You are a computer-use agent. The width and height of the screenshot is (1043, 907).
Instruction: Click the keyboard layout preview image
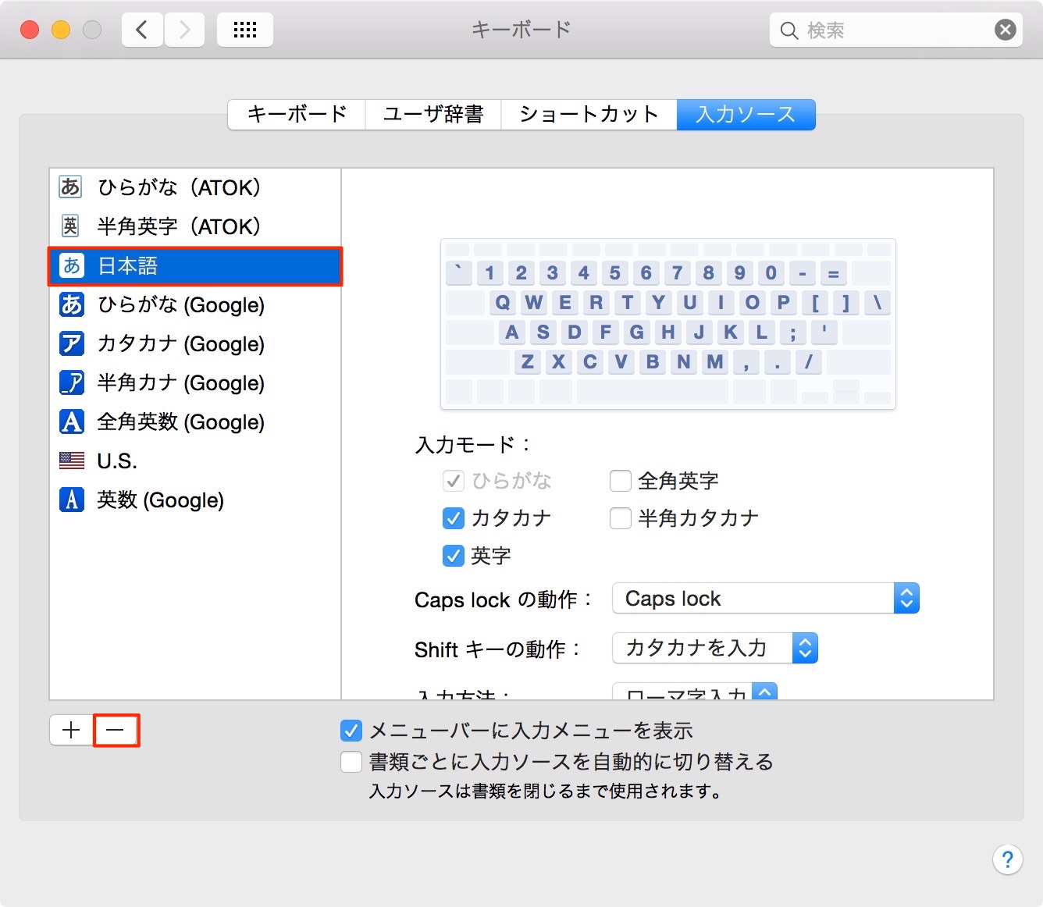pos(668,324)
